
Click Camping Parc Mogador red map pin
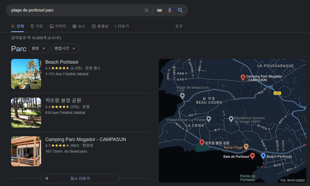click(243, 77)
